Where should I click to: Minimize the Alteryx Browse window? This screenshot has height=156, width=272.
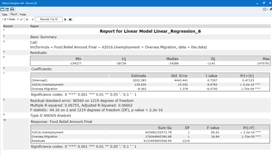pos(257,3)
